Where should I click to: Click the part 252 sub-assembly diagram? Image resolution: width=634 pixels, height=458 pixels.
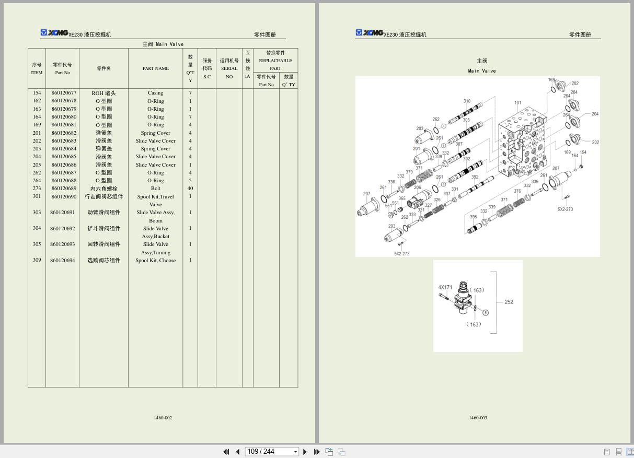coord(478,306)
